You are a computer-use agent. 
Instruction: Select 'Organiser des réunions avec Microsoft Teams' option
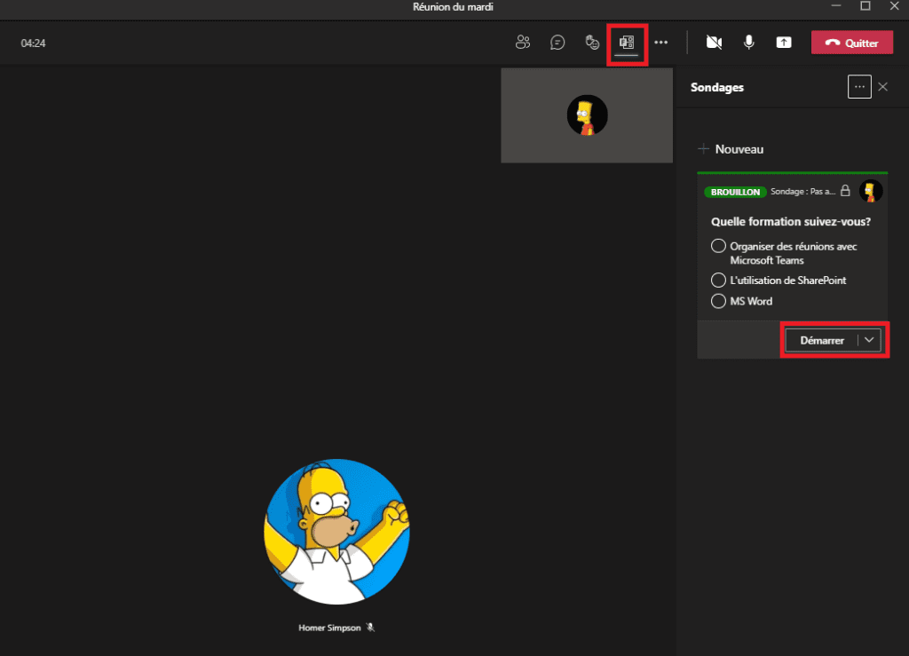(784, 253)
